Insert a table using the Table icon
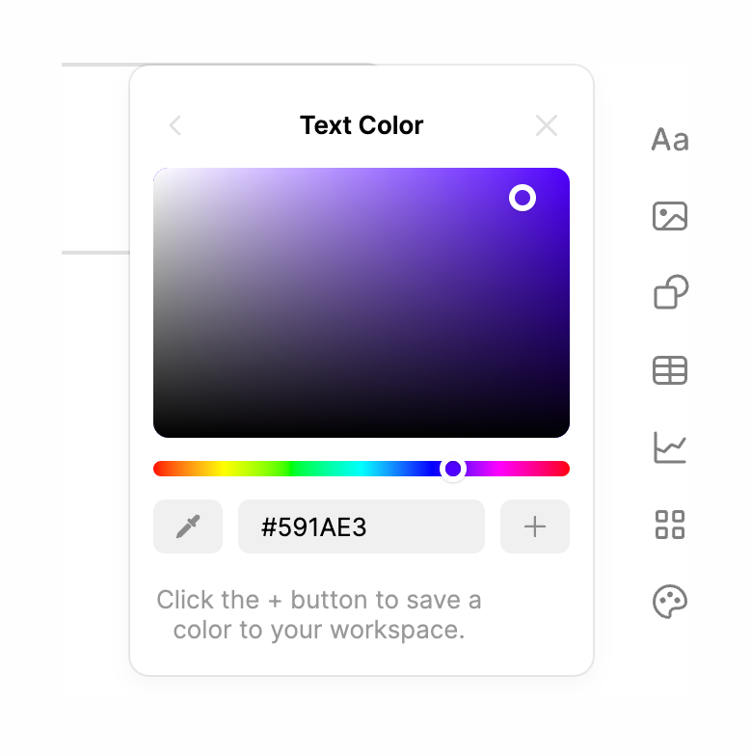Image resolution: width=751 pixels, height=756 pixels. point(670,370)
